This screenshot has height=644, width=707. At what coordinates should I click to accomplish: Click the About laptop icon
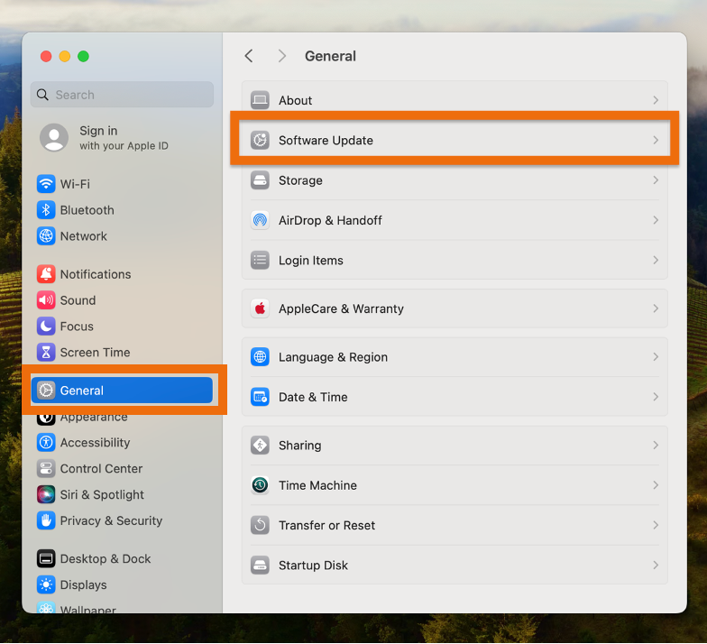(260, 100)
